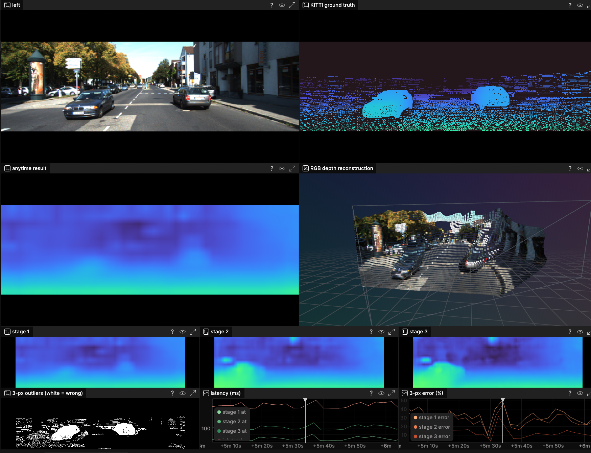This screenshot has width=591, height=453.
Task: Maximize the latency (ms) plot
Action: point(392,393)
